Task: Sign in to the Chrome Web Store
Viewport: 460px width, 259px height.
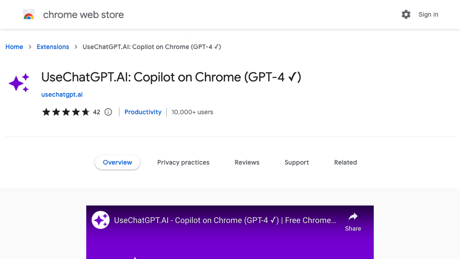Action: coord(428,14)
